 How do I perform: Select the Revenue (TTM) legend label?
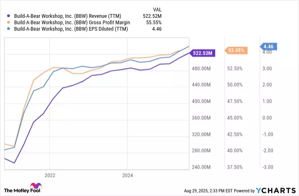(70, 16)
